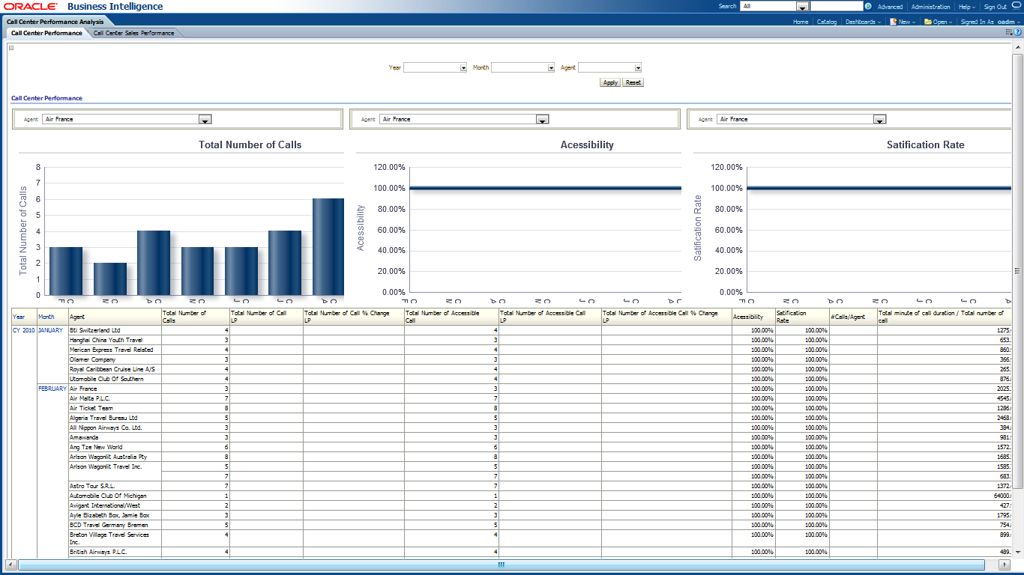Viewport: 1024px width, 575px height.
Task: Click the Open folder icon in header
Action: pyautogui.click(x=928, y=22)
